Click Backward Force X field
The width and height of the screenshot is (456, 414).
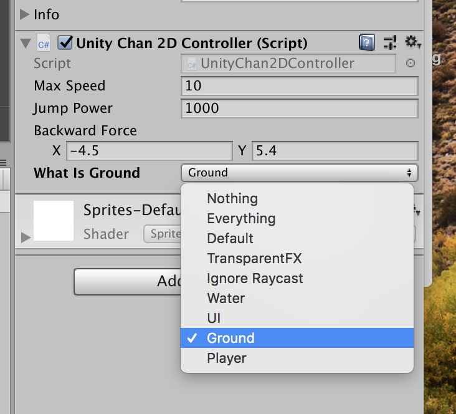point(150,151)
